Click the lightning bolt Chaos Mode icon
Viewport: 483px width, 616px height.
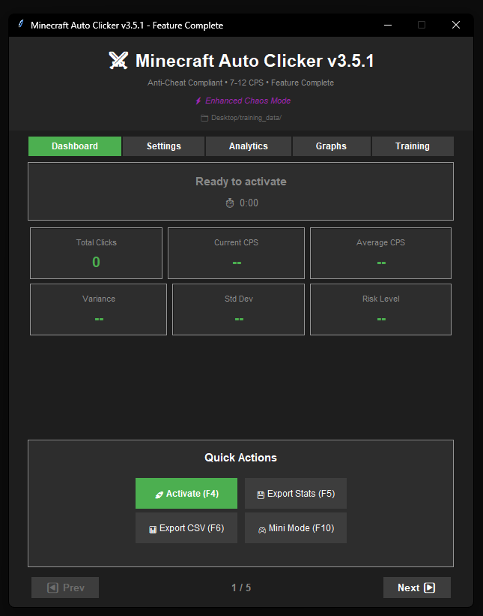coord(198,101)
